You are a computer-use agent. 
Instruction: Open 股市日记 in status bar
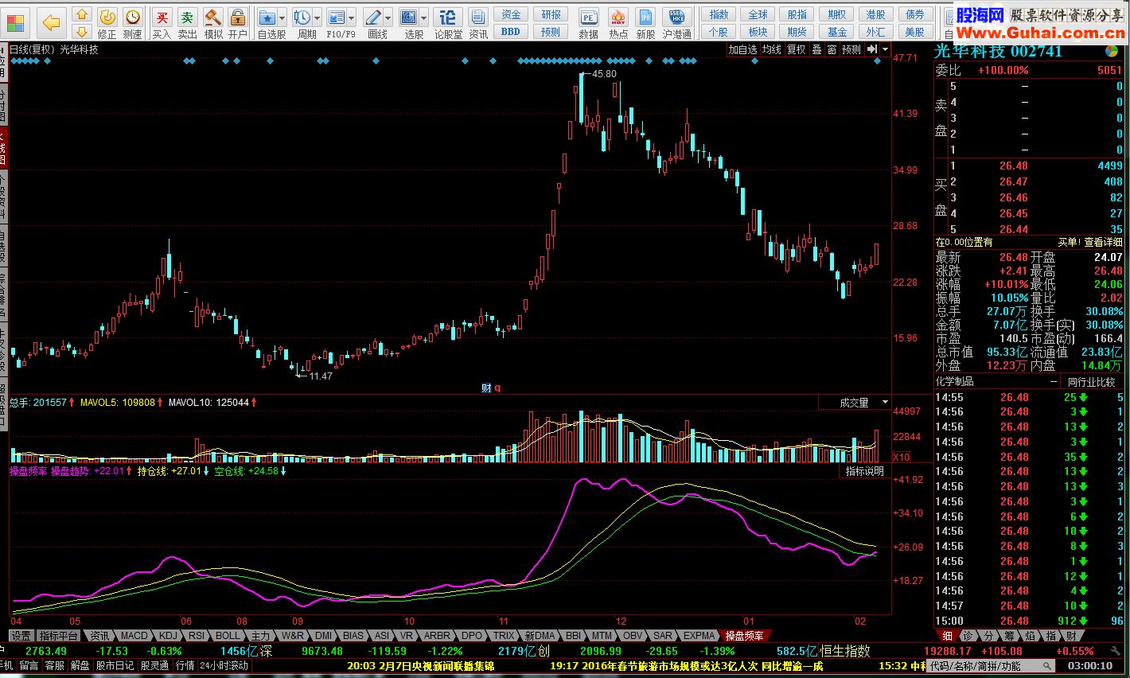pos(115,665)
